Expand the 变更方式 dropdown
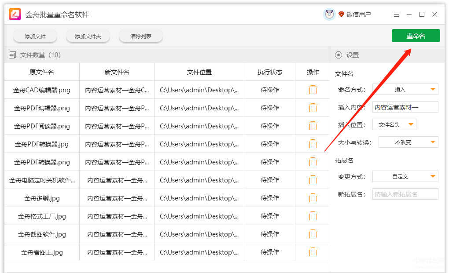The width and height of the screenshot is (449, 273). [405, 176]
